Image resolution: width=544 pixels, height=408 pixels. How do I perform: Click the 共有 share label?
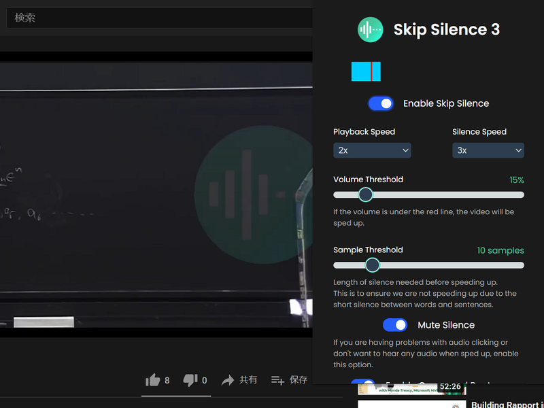(x=248, y=380)
